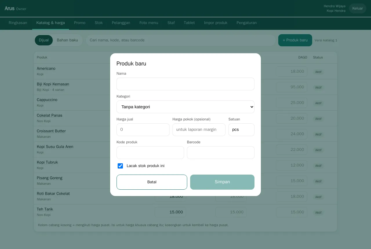This screenshot has height=249, width=371.
Task: Open the Kopi Susu Gula Aren product
Action: 55,147
